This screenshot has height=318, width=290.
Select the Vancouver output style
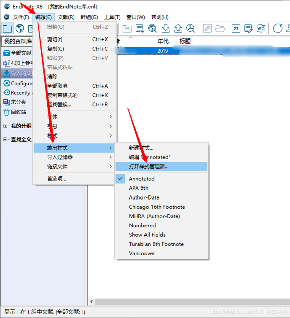162,253
